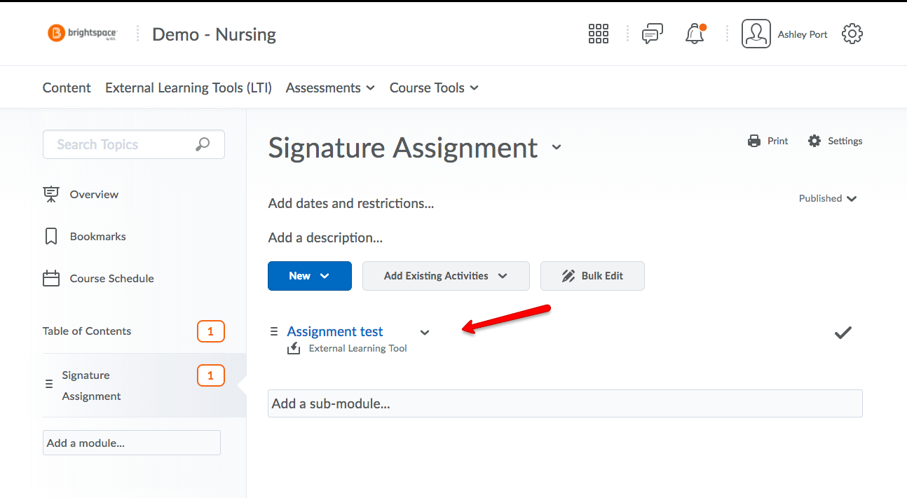The width and height of the screenshot is (907, 498).
Task: Click the admin settings gear icon
Action: pos(852,34)
